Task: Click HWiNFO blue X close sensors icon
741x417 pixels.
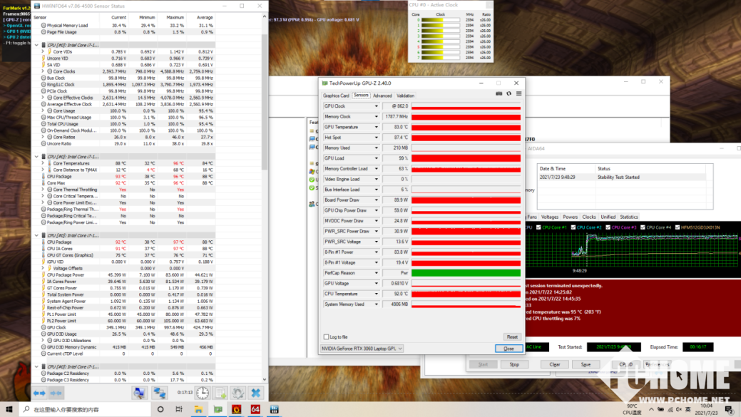Action: pos(255,393)
